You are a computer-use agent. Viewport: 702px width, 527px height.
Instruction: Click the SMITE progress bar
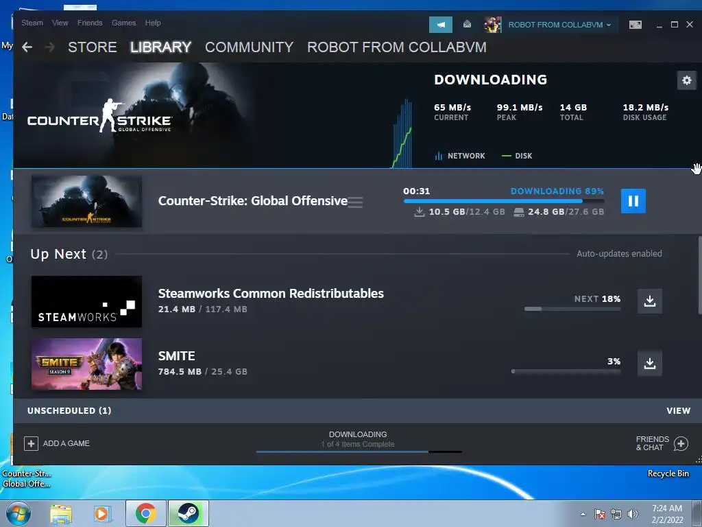566,371
